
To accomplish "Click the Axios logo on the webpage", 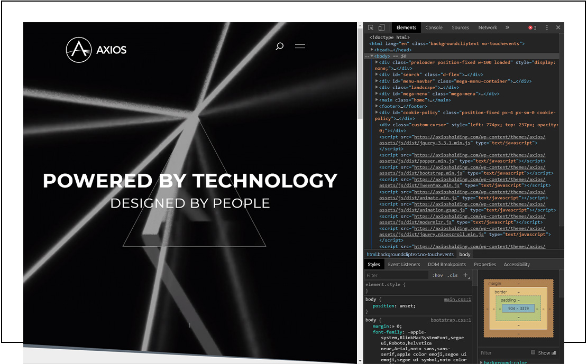I will coord(96,50).
